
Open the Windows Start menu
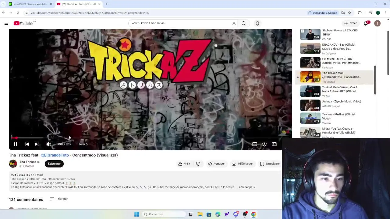click(x=136, y=214)
